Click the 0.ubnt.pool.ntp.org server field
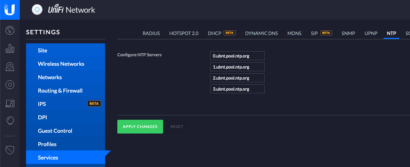 coord(237,56)
